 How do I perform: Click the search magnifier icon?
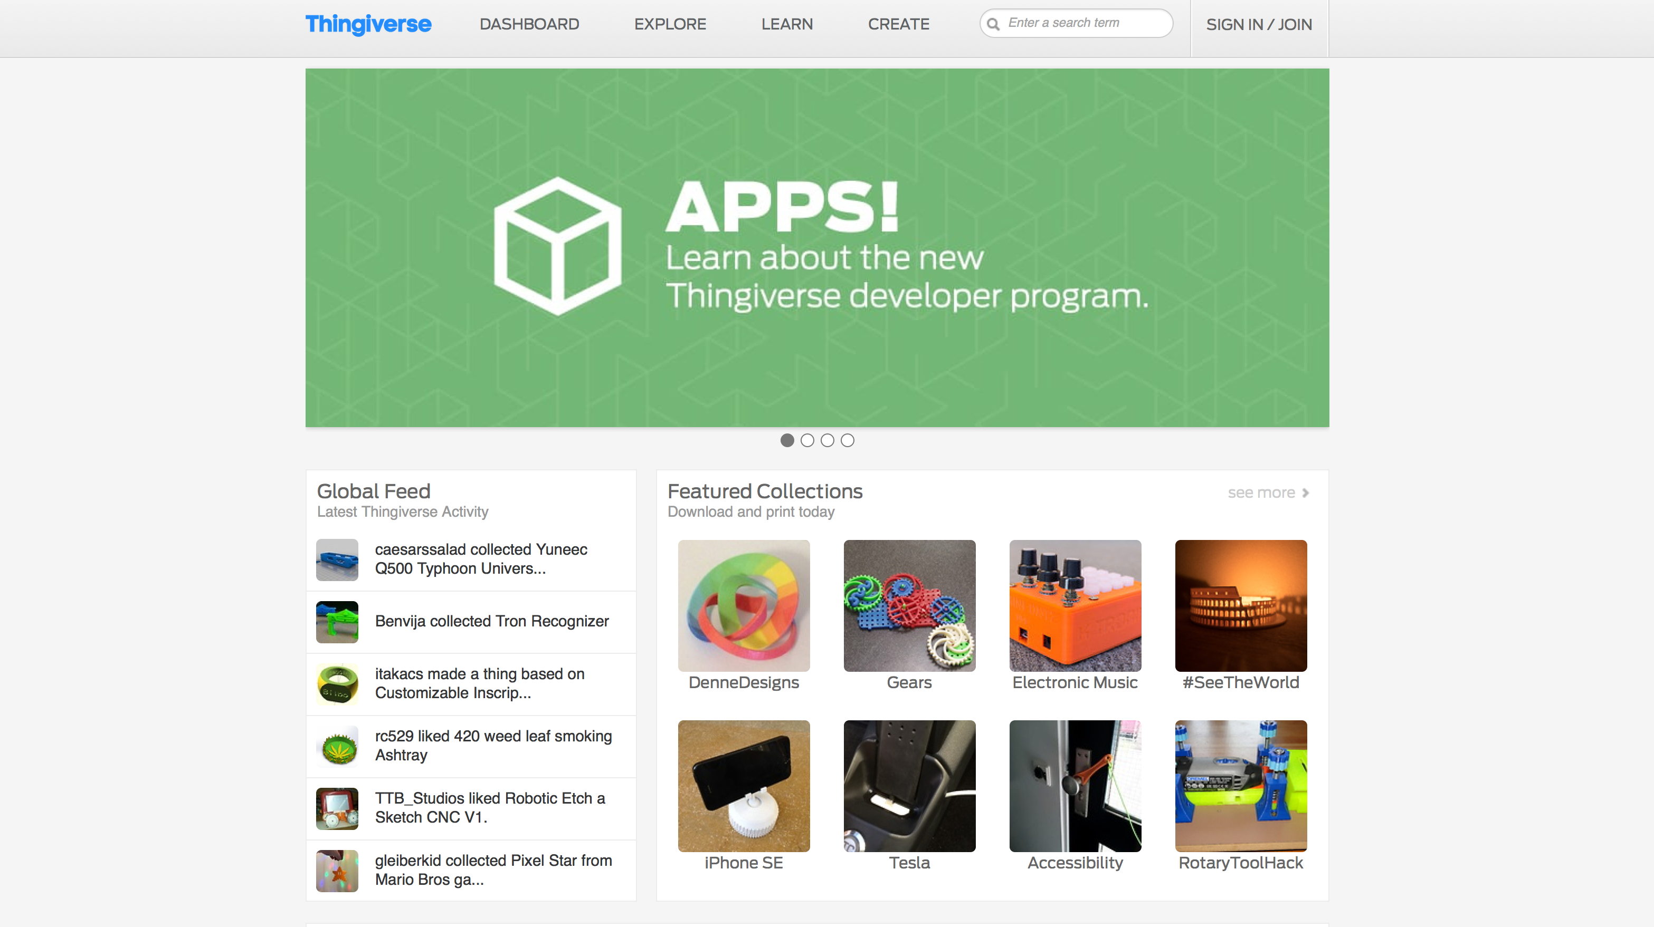(993, 23)
